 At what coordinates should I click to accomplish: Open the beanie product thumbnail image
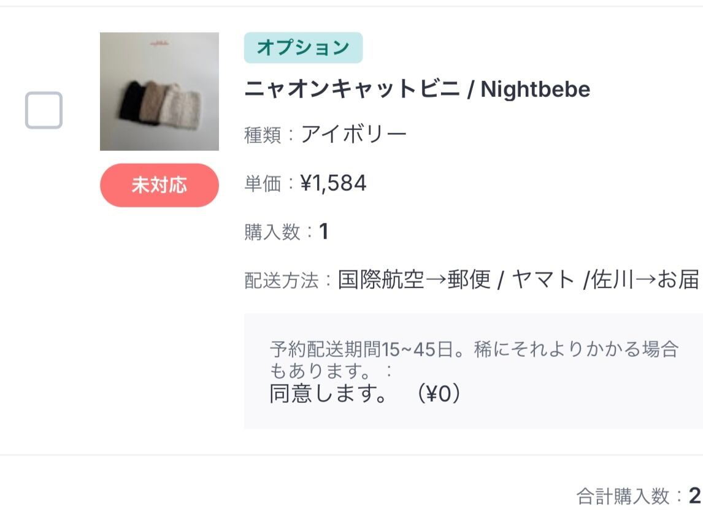[159, 91]
